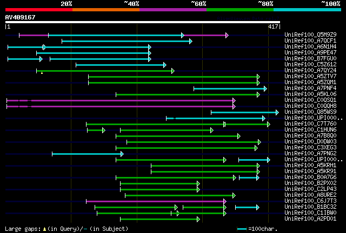The image size is (346, 233).
Task: Select hit label UniRef100_C2LP43
Action: point(310,189)
